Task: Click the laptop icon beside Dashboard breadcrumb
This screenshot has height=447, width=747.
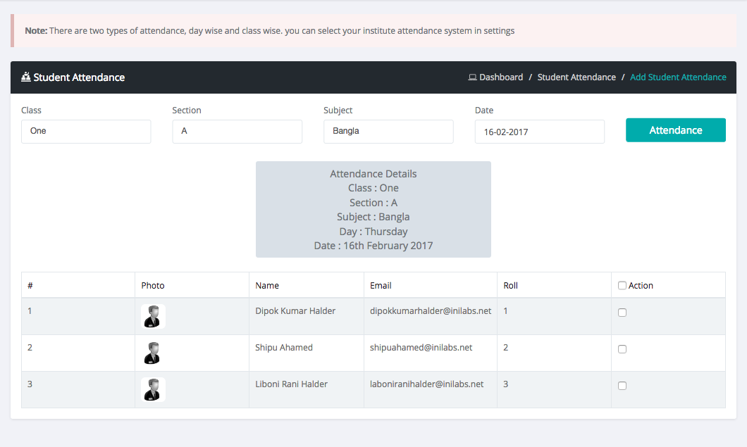Action: (472, 77)
